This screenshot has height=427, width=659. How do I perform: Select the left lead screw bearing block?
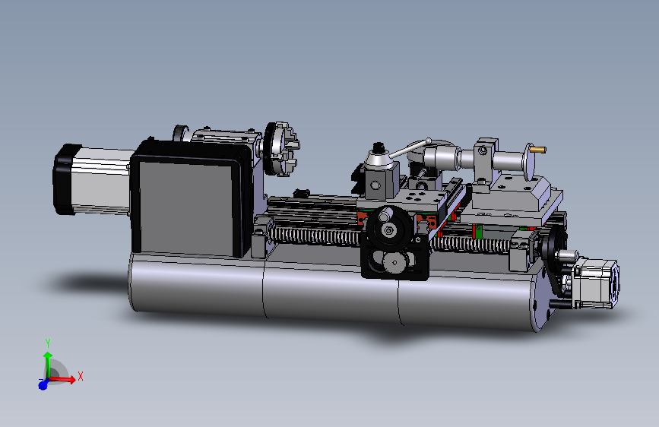coord(264,236)
